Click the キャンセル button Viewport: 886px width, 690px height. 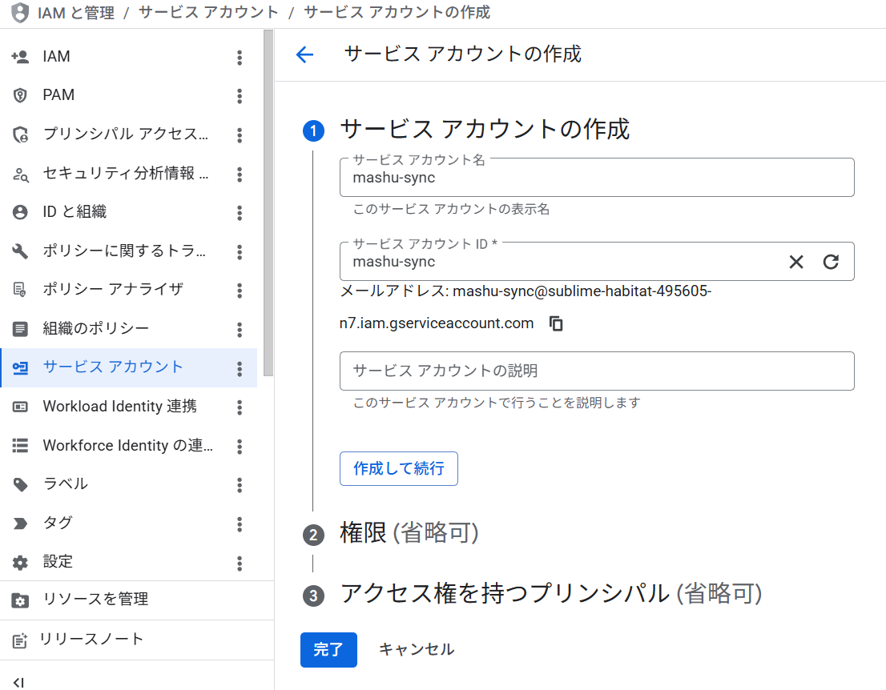tap(417, 650)
